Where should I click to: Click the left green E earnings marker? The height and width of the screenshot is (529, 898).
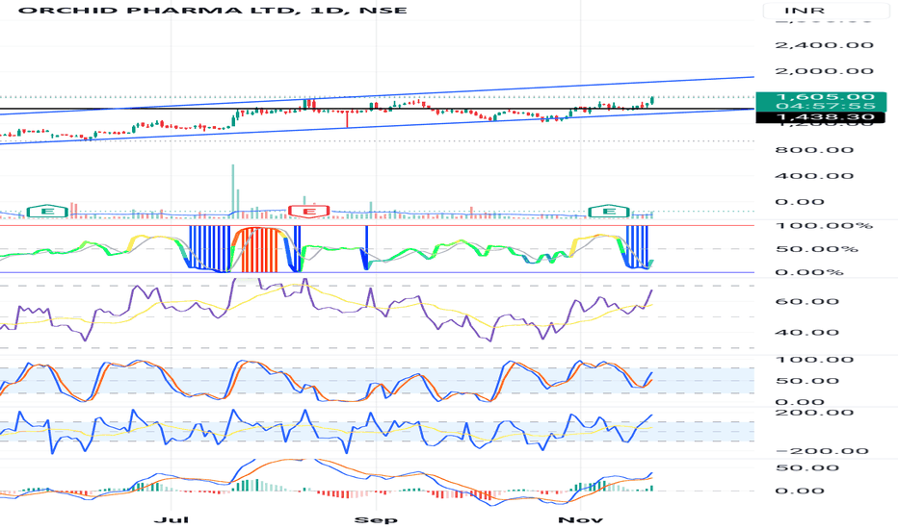[x=47, y=212]
